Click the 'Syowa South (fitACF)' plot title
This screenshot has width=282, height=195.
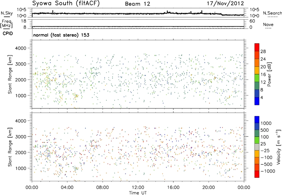(66, 4)
